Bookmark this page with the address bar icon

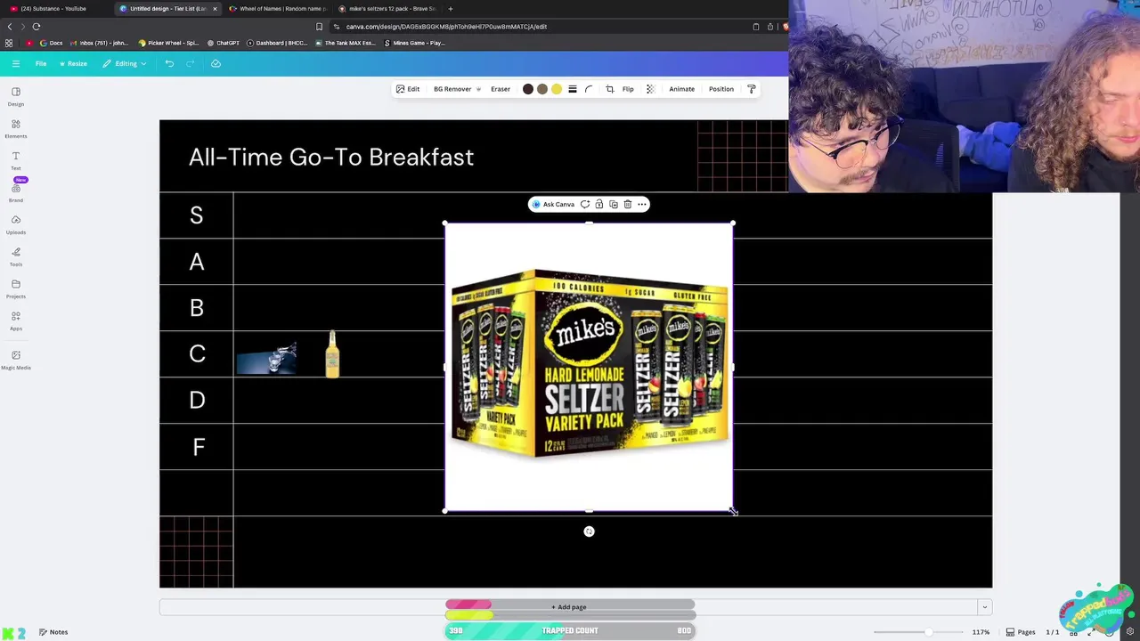point(320,27)
